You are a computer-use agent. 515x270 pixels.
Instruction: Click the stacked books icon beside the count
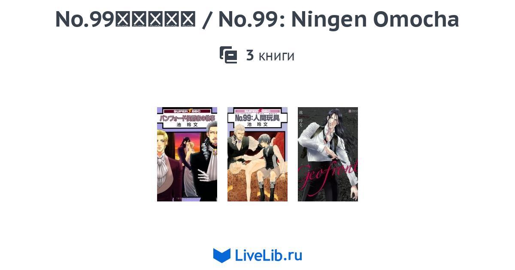pyautogui.click(x=228, y=55)
